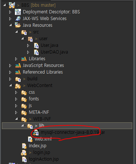Select the 'web.xml' file name

43,139
